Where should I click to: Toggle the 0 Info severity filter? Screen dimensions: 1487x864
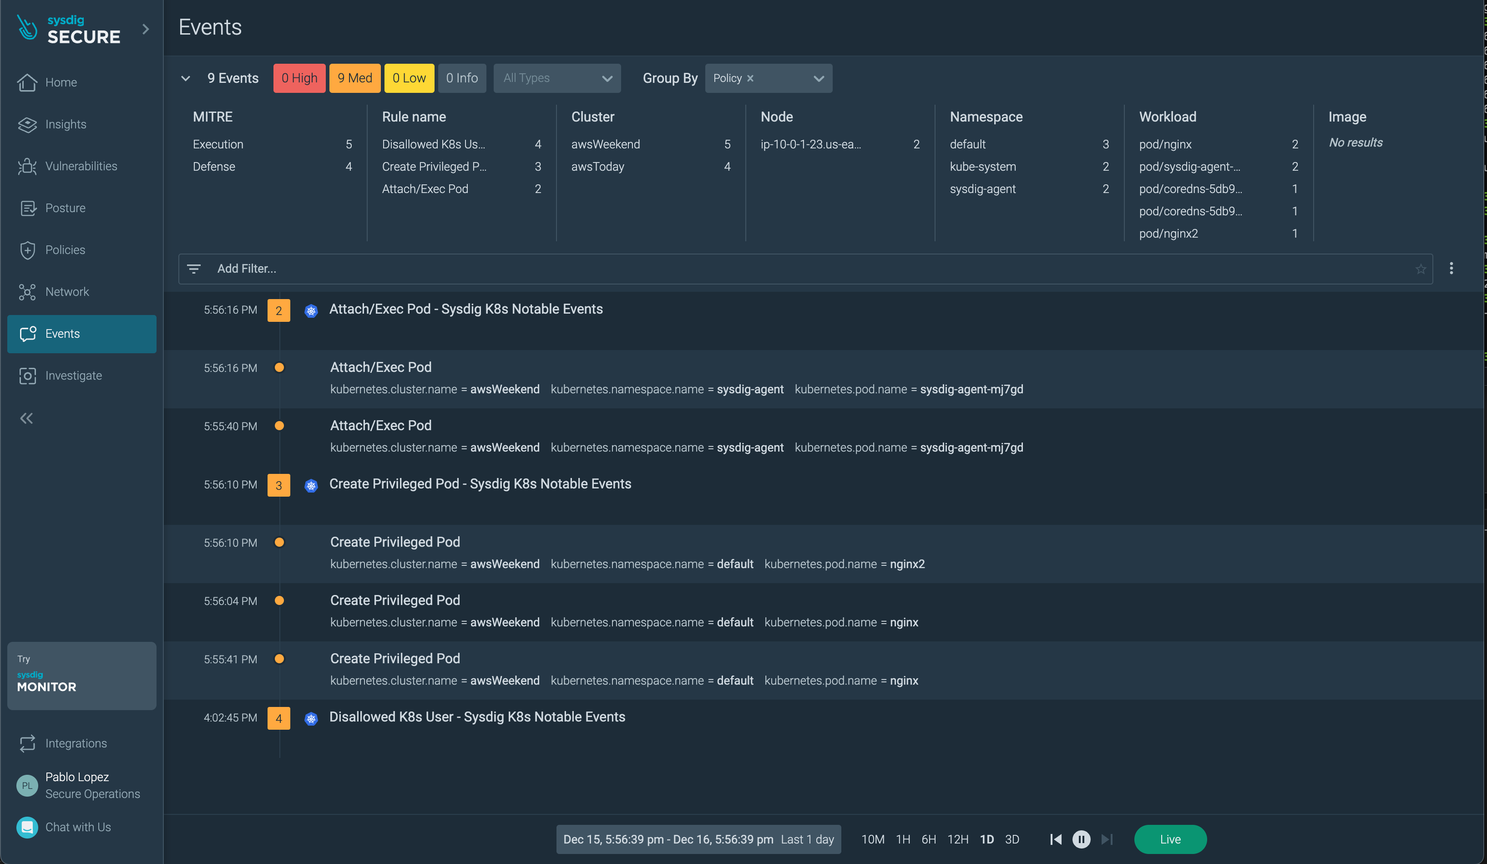point(462,78)
